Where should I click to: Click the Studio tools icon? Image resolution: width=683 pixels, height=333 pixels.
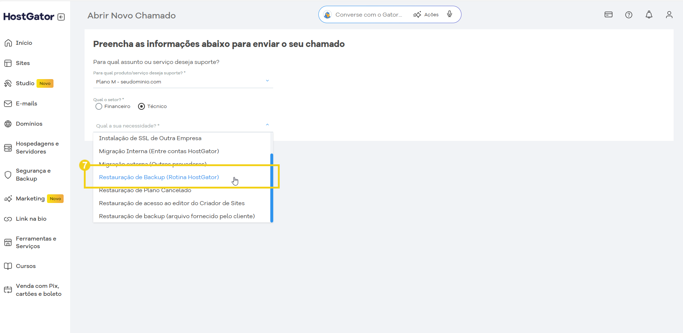point(8,83)
